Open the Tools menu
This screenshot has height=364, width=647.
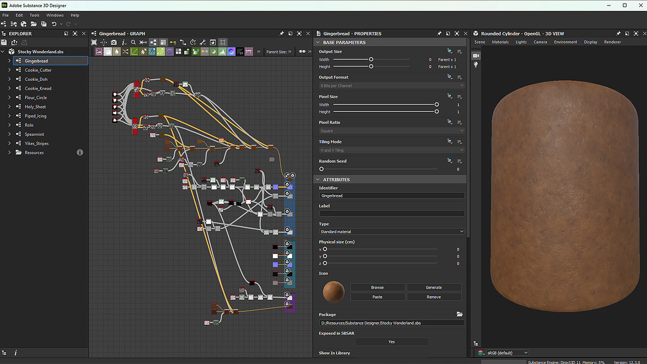(35, 15)
